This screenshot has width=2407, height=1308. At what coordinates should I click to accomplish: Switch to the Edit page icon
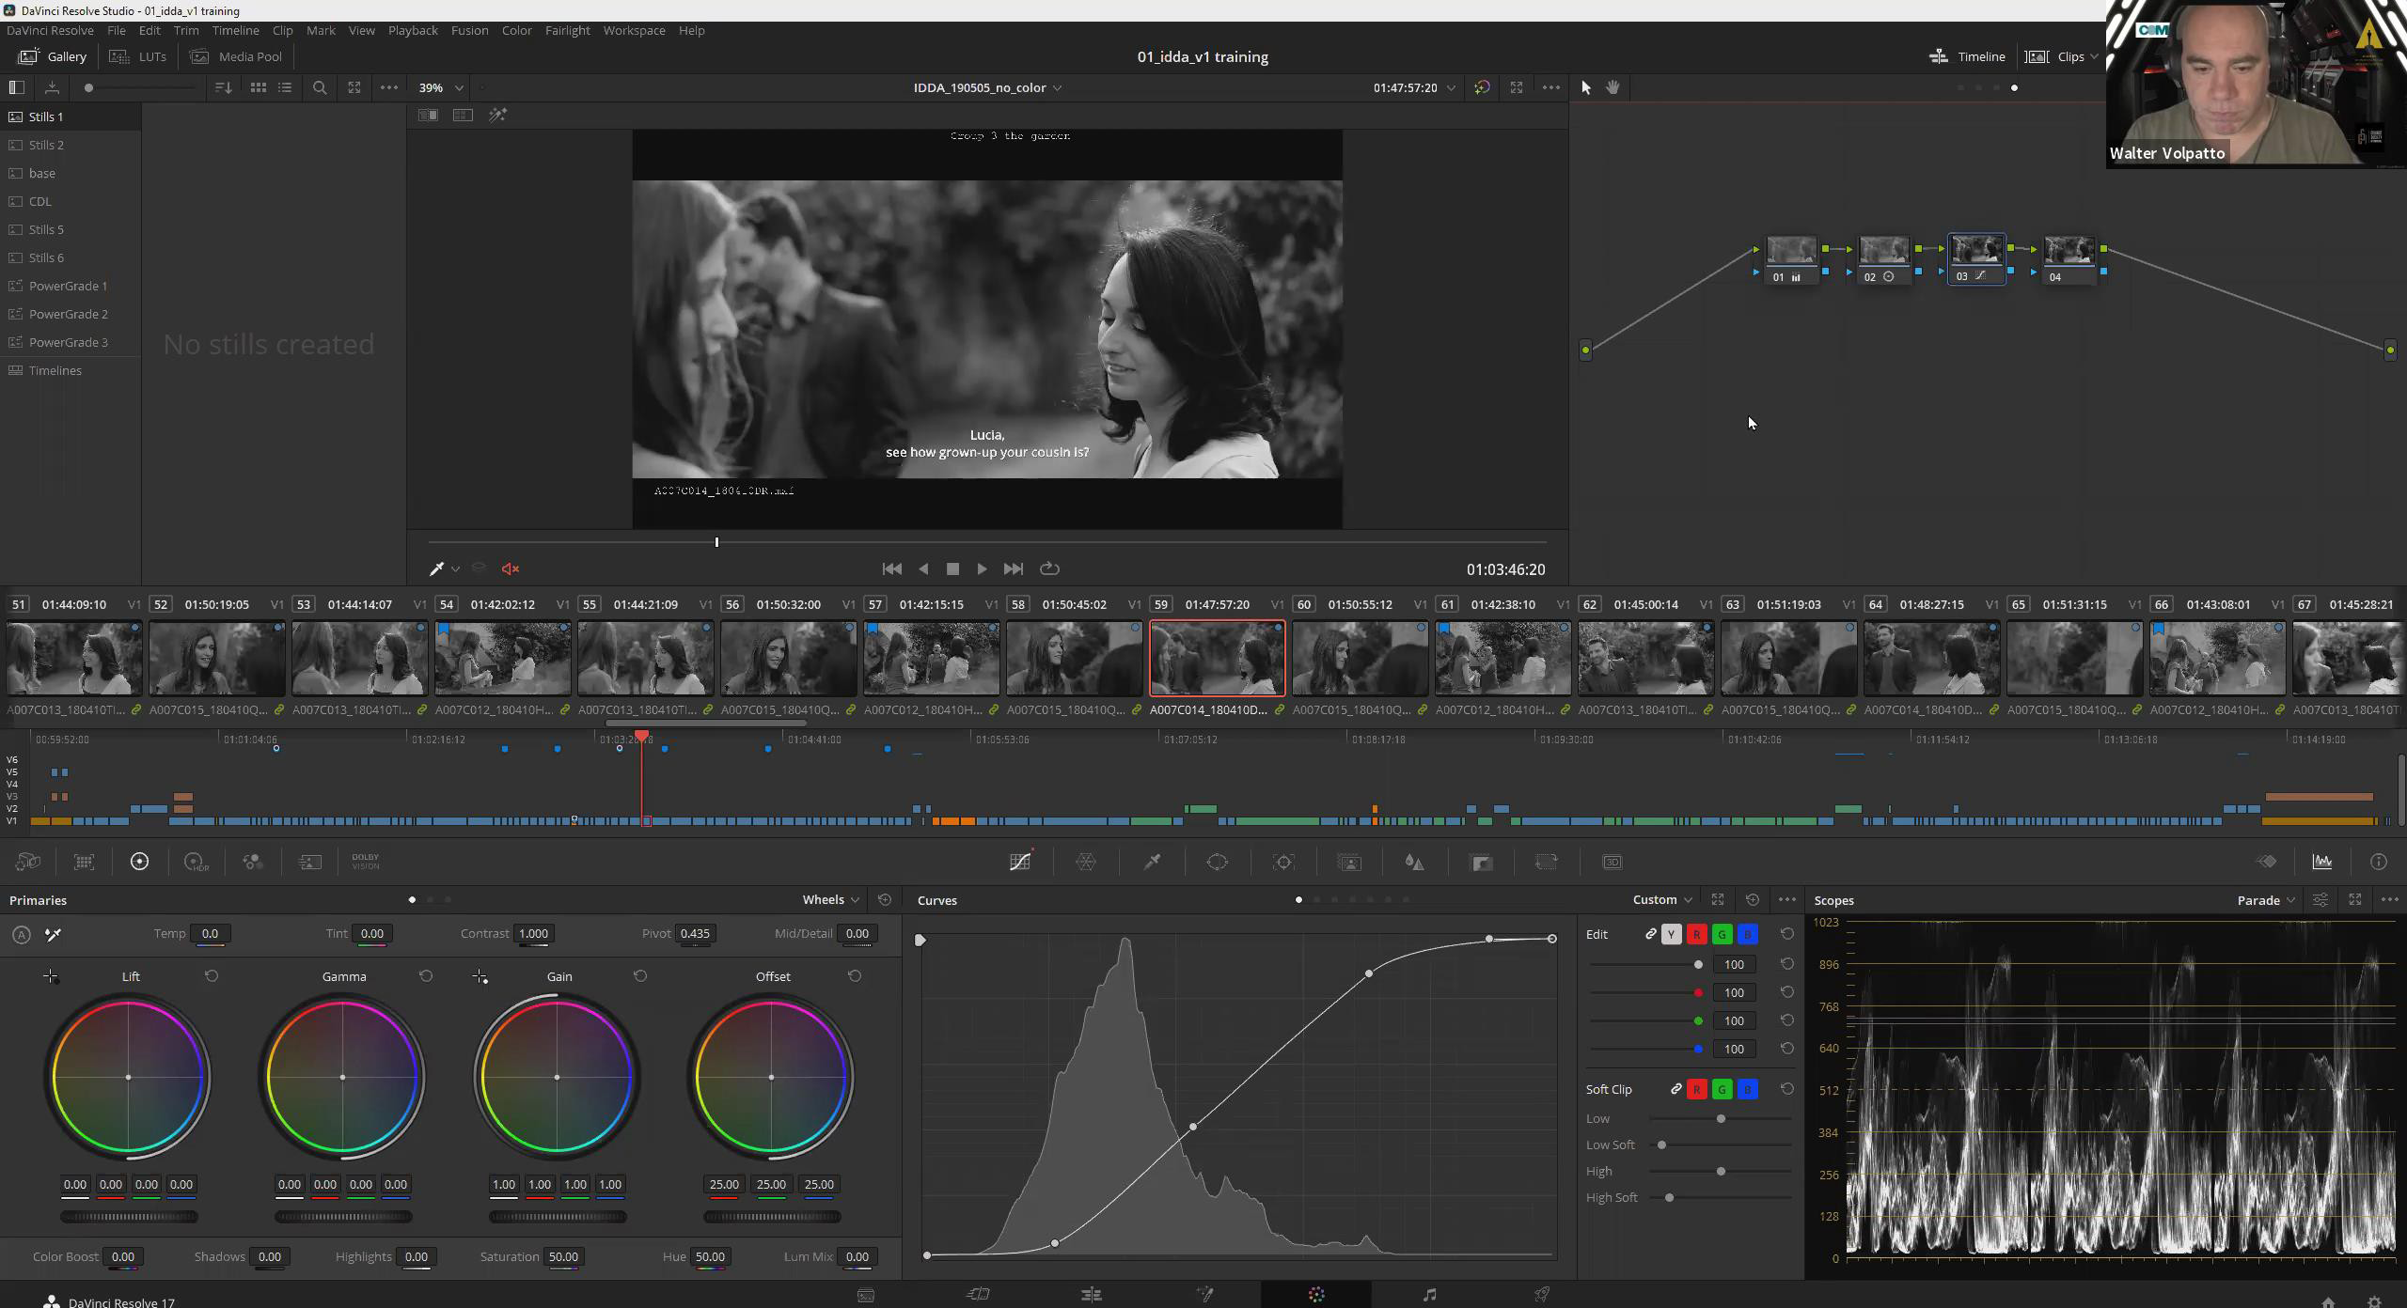coord(1091,1295)
